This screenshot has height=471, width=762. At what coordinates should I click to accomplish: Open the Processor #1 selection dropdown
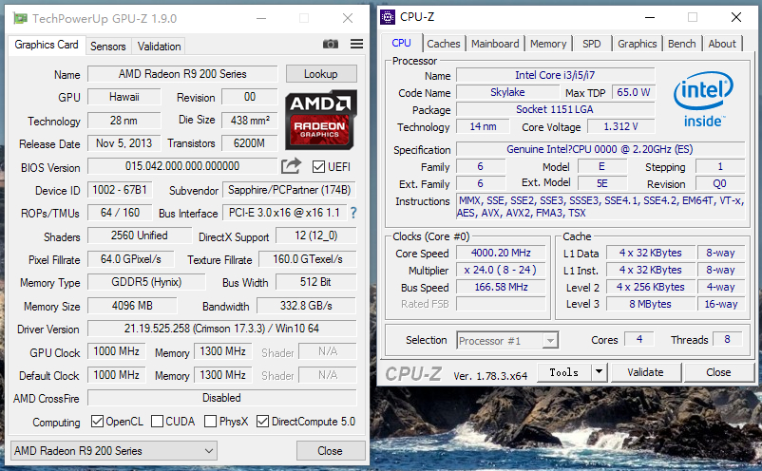[x=507, y=341]
